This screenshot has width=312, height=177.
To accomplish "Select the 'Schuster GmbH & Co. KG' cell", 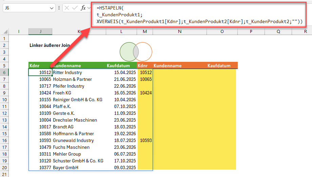I will 79,161.
